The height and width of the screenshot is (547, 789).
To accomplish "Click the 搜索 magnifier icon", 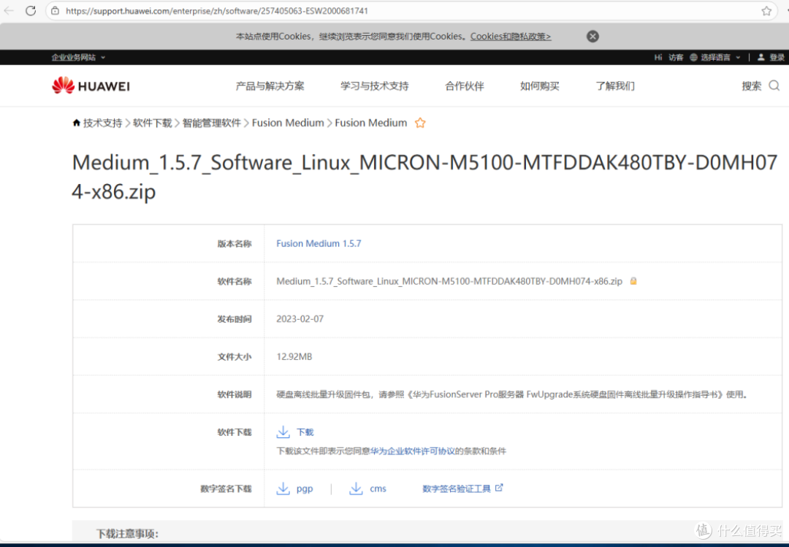I will pyautogui.click(x=774, y=85).
